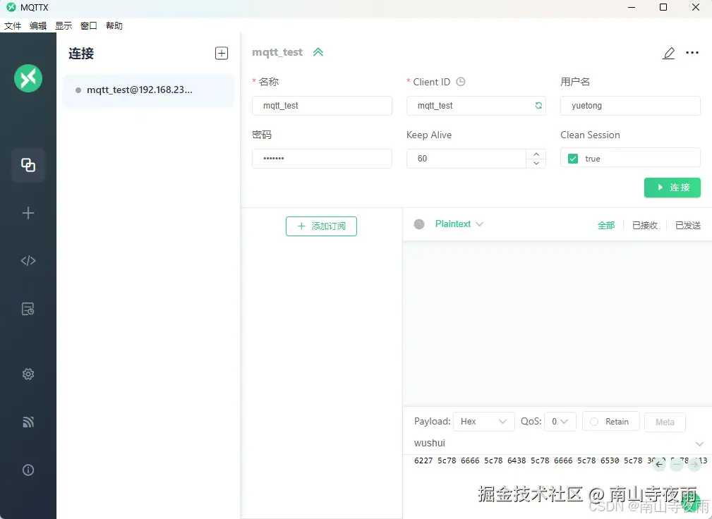The width and height of the screenshot is (712, 519).
Task: Collapse the mqtt_test connection header chevron
Action: click(x=318, y=51)
